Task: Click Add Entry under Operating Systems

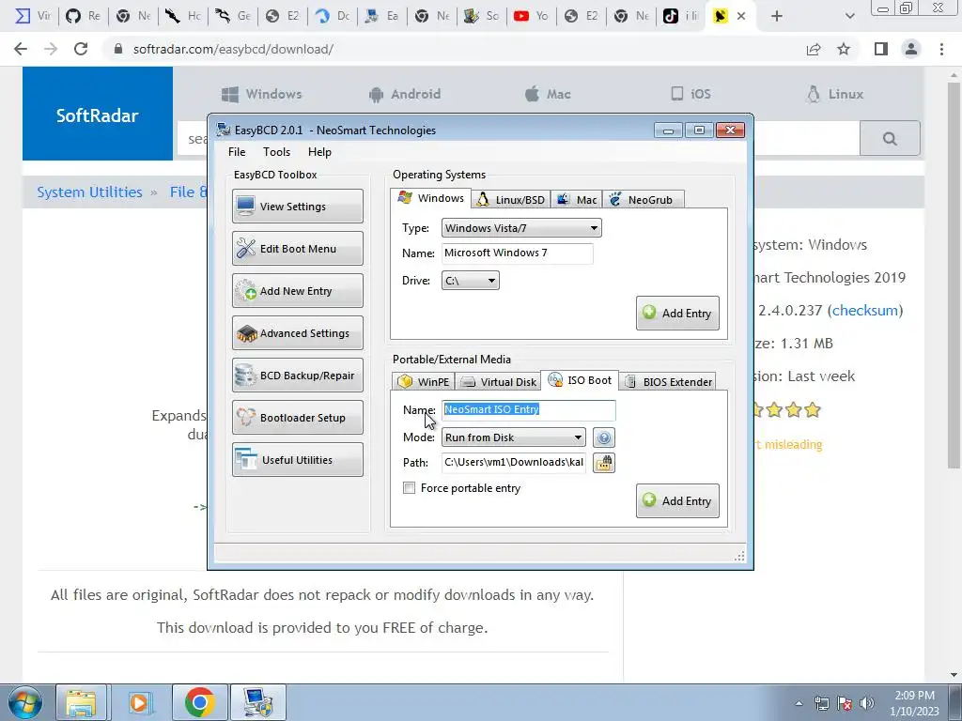Action: click(677, 314)
